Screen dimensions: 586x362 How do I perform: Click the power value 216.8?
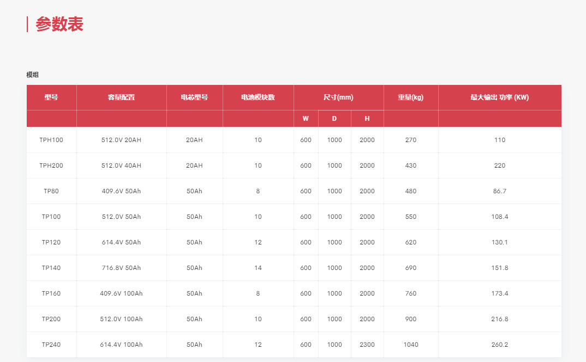click(500, 319)
